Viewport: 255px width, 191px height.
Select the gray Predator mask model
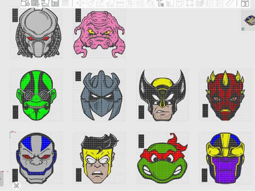[x=39, y=33]
